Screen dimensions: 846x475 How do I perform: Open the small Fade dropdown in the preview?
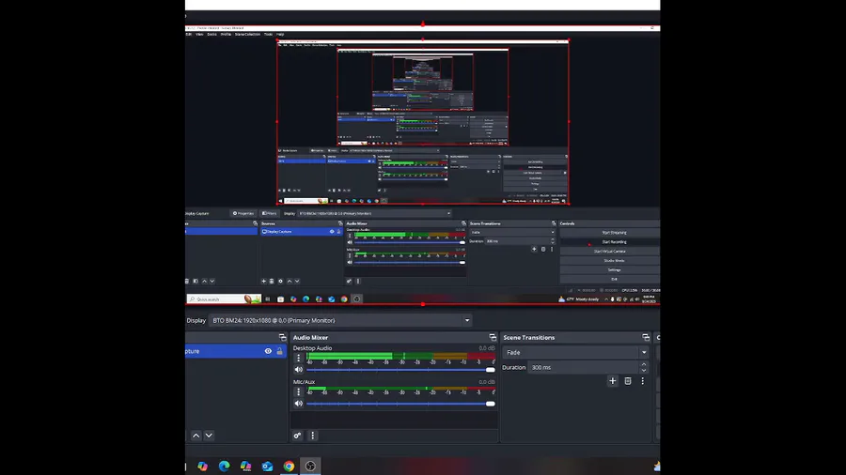pos(512,233)
